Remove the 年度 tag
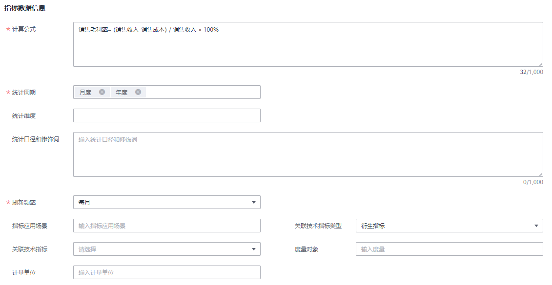This screenshot has height=285, width=552. (138, 92)
